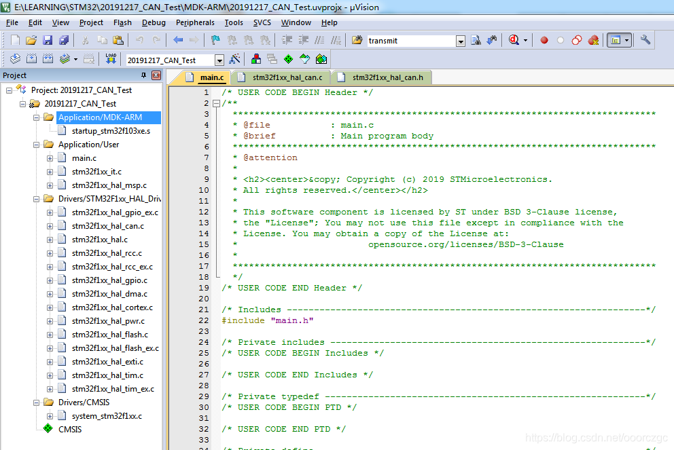Collapse the Drivers/CMSIS group
Viewport: 674px width, 450px height.
[37, 402]
